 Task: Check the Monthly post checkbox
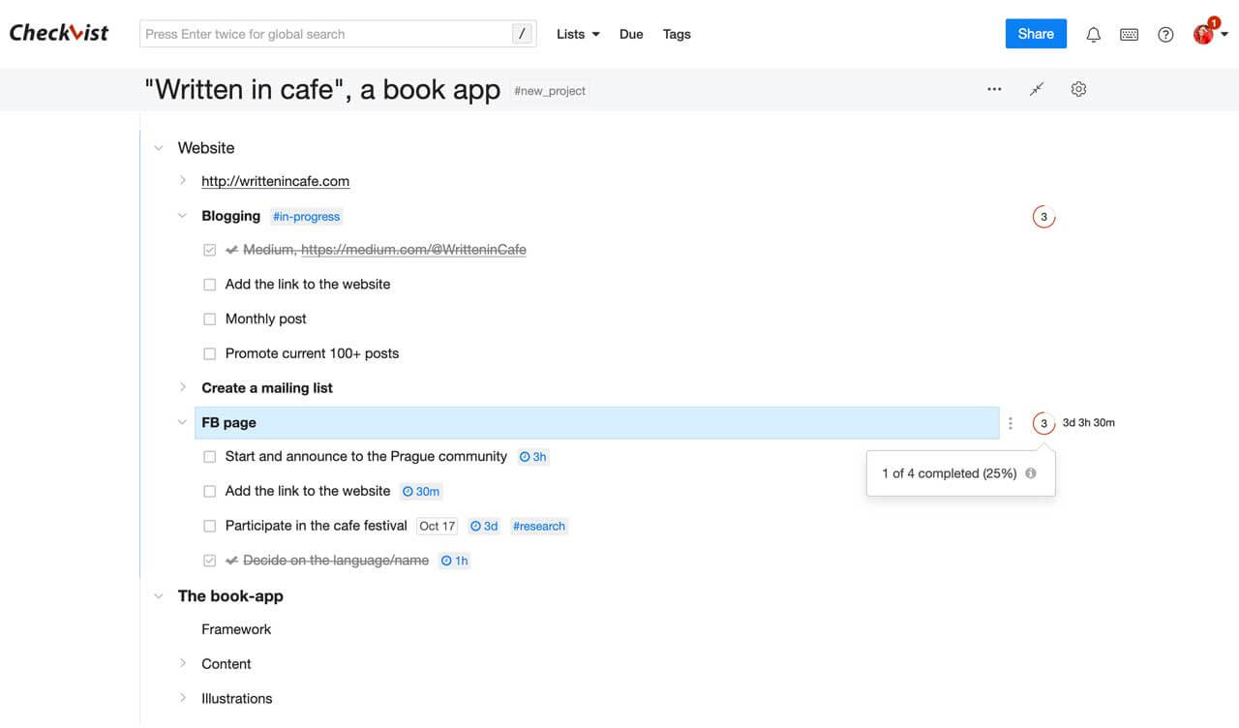[209, 319]
